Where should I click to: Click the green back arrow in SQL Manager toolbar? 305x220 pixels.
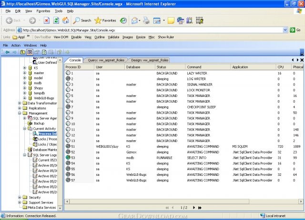click(x=8, y=52)
